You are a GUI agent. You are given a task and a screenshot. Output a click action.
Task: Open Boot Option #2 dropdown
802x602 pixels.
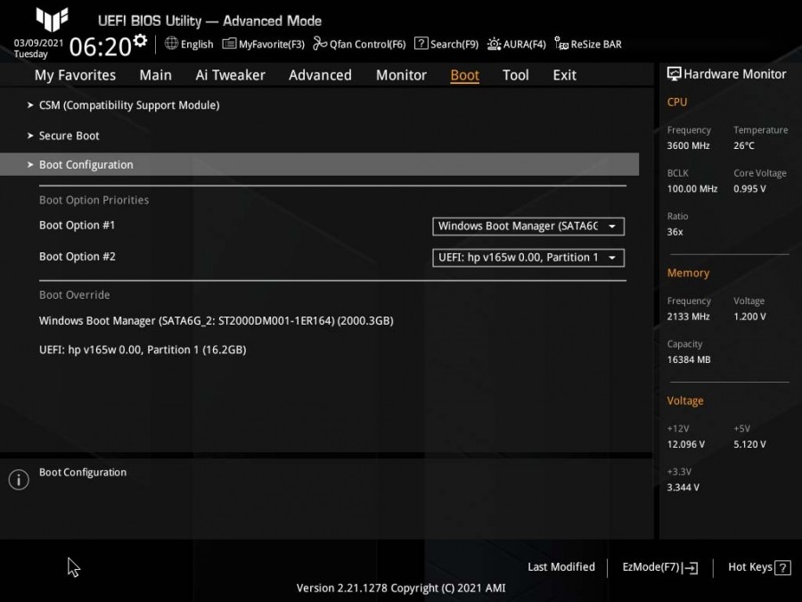pyautogui.click(x=528, y=258)
